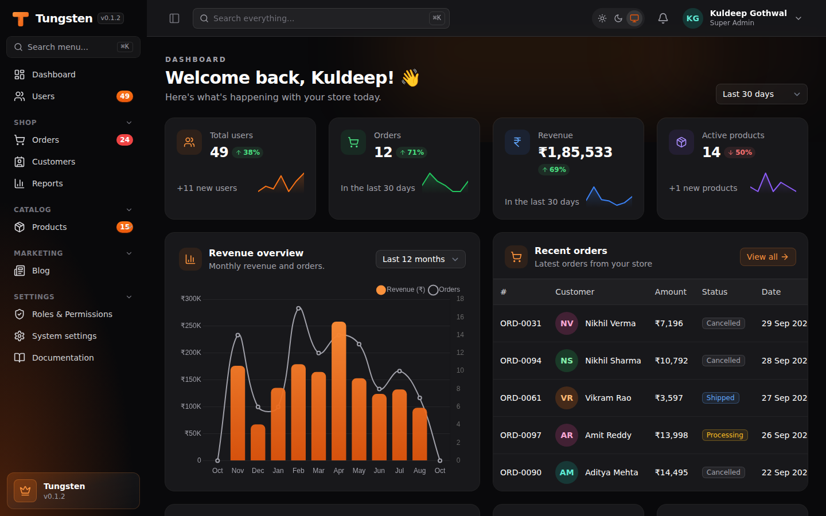This screenshot has width=826, height=516.
Task: Click the AR avatar for Amit Reddy
Action: pyautogui.click(x=567, y=435)
